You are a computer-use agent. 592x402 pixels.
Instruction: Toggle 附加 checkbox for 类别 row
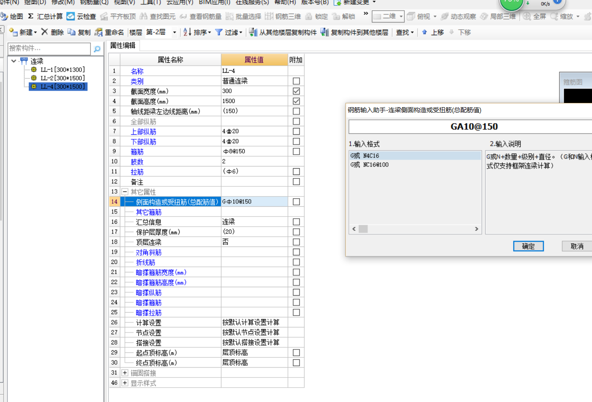point(296,81)
